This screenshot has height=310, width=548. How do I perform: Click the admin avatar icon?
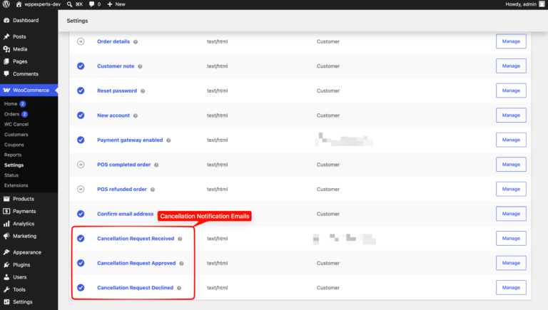[542, 4]
